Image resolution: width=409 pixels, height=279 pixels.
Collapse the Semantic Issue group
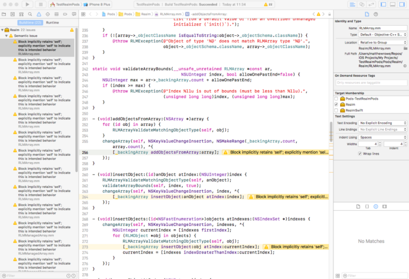(6, 35)
